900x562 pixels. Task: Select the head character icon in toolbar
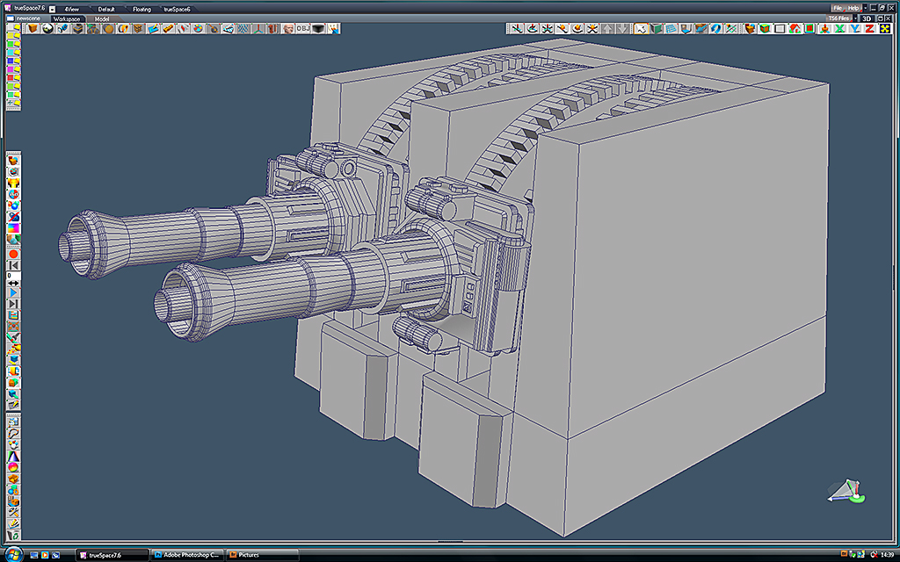[x=288, y=28]
